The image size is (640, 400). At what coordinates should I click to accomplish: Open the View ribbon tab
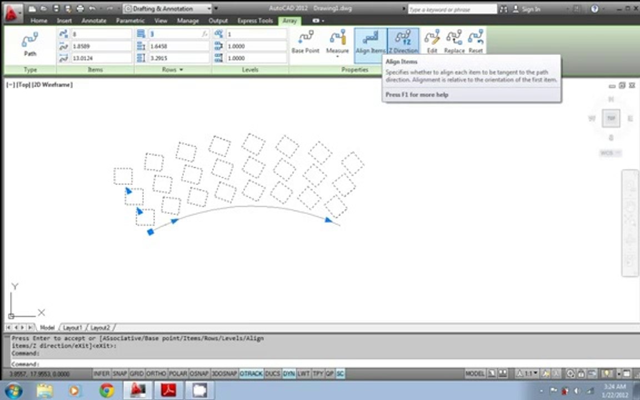click(x=161, y=21)
